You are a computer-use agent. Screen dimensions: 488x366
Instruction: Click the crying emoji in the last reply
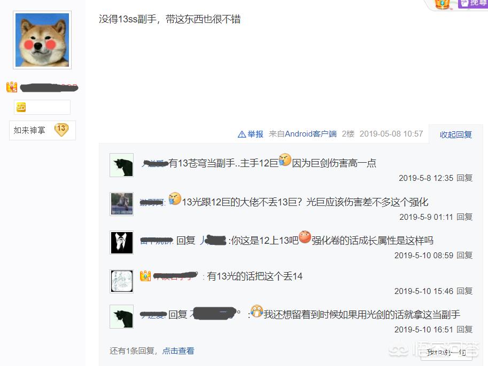click(257, 312)
